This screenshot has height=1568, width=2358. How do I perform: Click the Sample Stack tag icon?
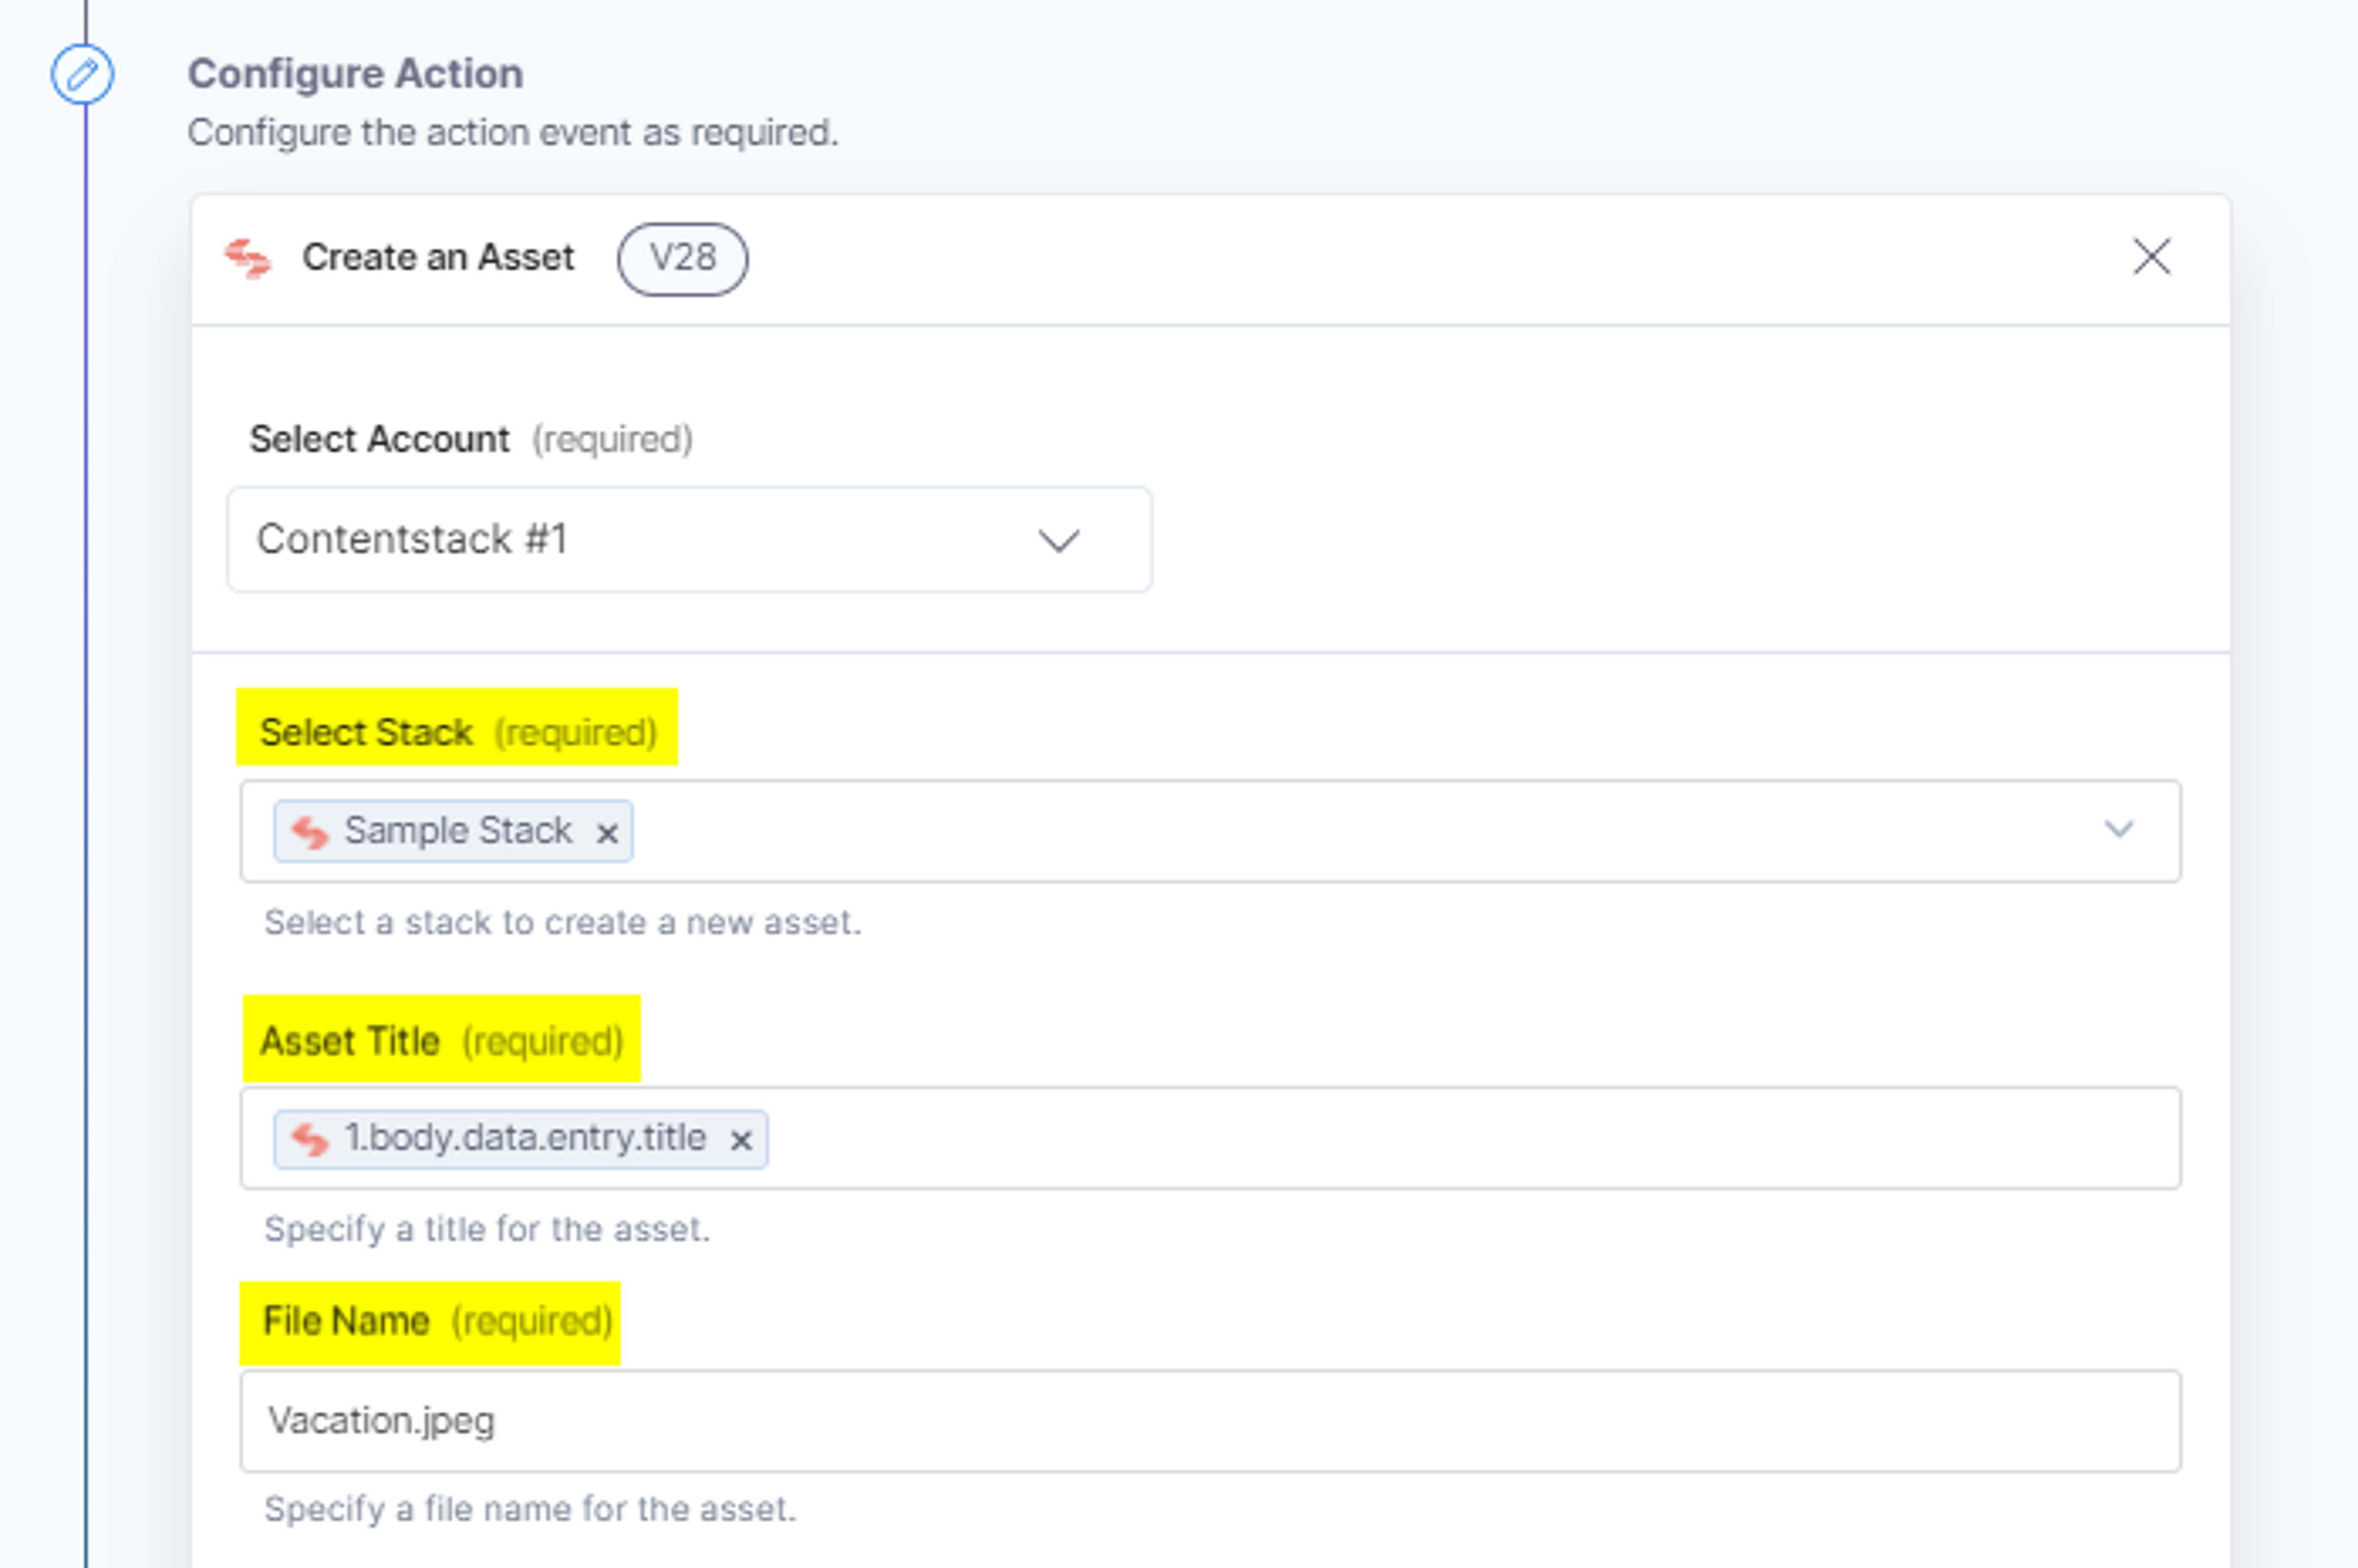pyautogui.click(x=310, y=831)
